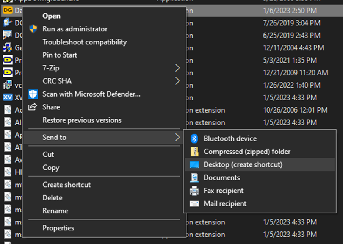Select Create shortcut in context menu
This screenshot has height=244, width=343.
66,185
